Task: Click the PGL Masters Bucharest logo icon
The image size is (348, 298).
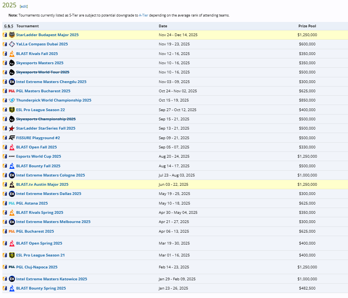Action: [12, 91]
